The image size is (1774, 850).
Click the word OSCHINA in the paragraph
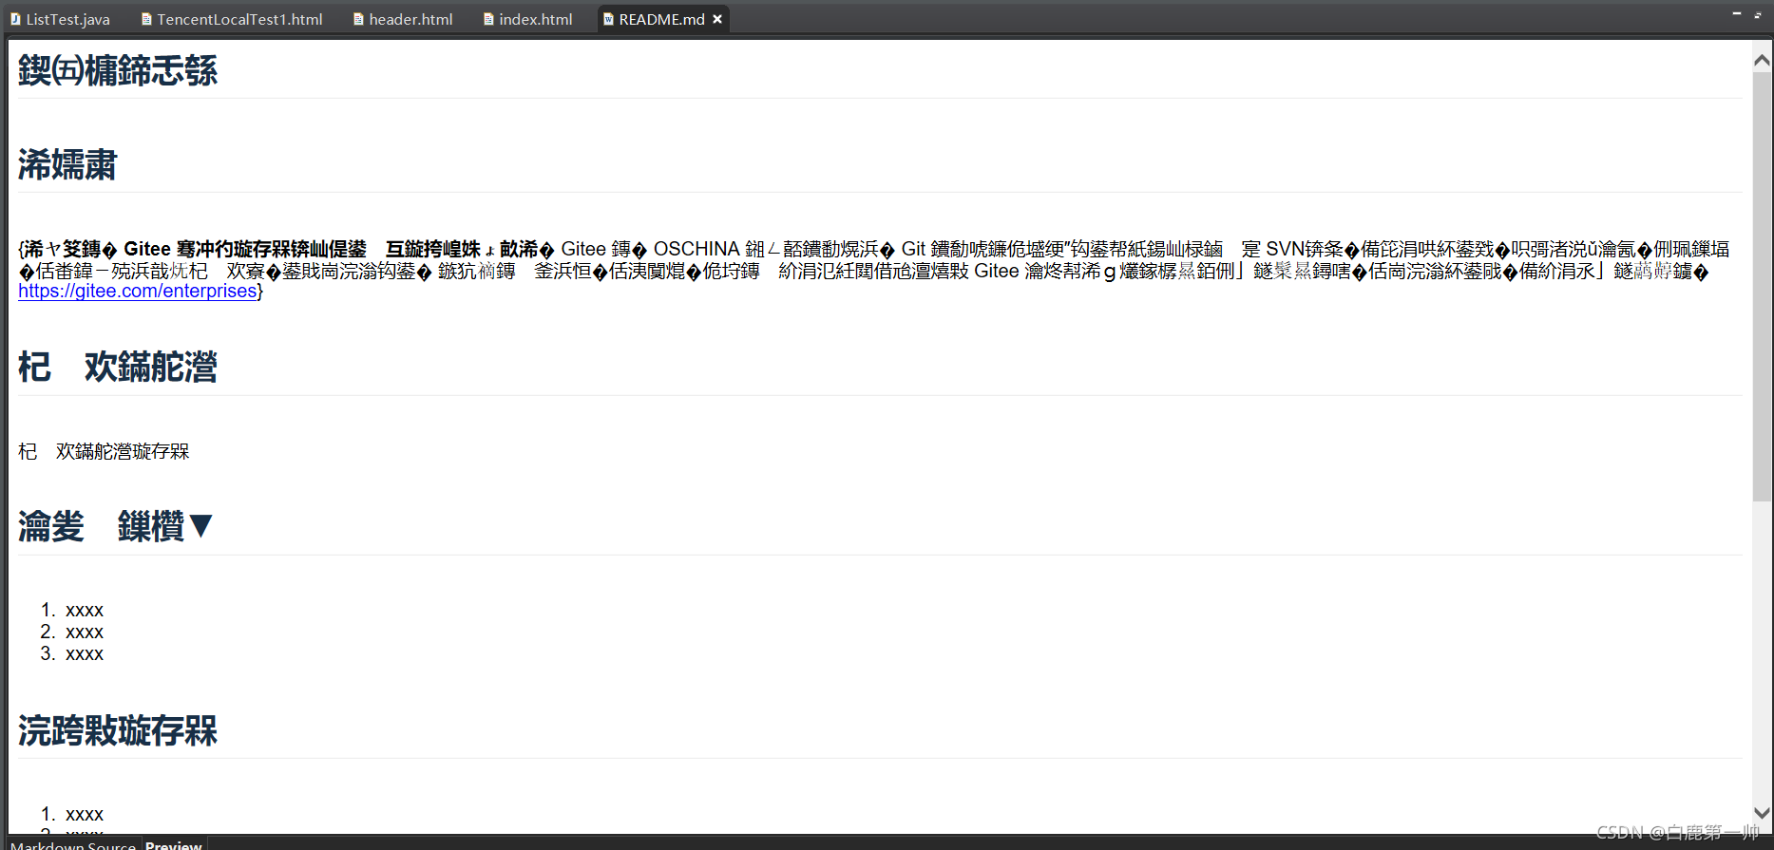point(696,249)
